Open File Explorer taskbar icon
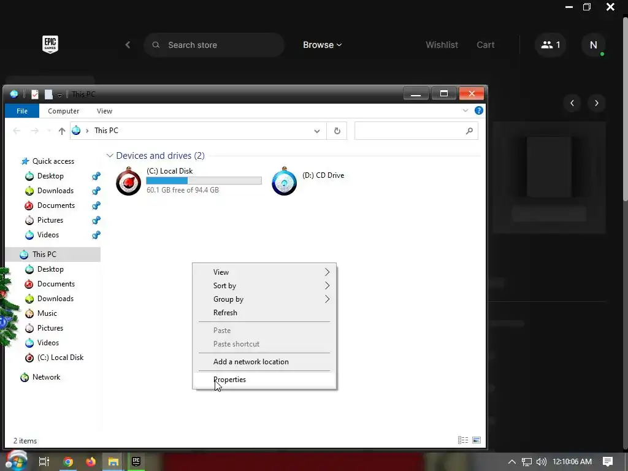This screenshot has height=471, width=628. [x=113, y=462]
